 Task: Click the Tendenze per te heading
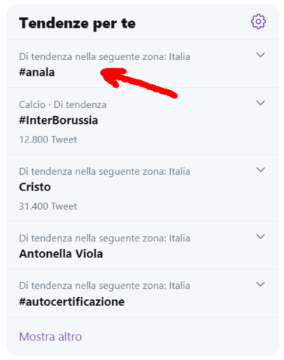coord(77,23)
